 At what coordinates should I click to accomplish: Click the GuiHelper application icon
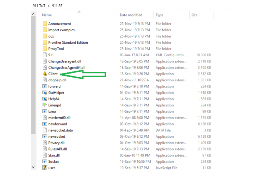45,93
